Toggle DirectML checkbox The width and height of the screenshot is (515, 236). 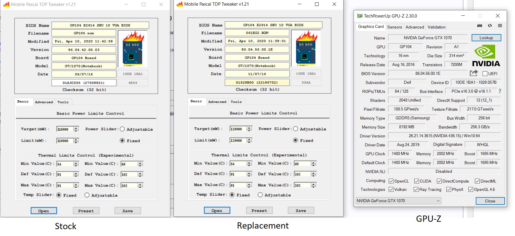(x=477, y=181)
